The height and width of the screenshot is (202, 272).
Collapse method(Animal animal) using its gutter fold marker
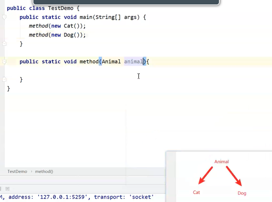point(4,61)
